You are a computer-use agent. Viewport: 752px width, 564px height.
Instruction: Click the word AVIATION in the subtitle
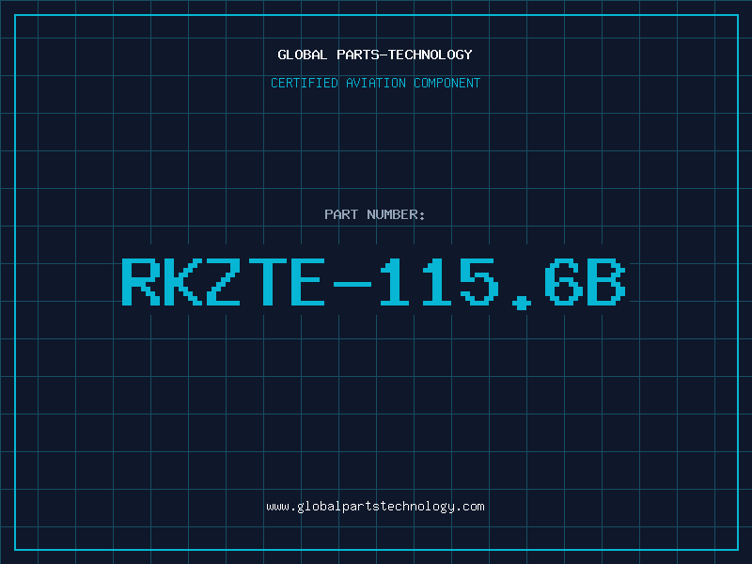376,83
